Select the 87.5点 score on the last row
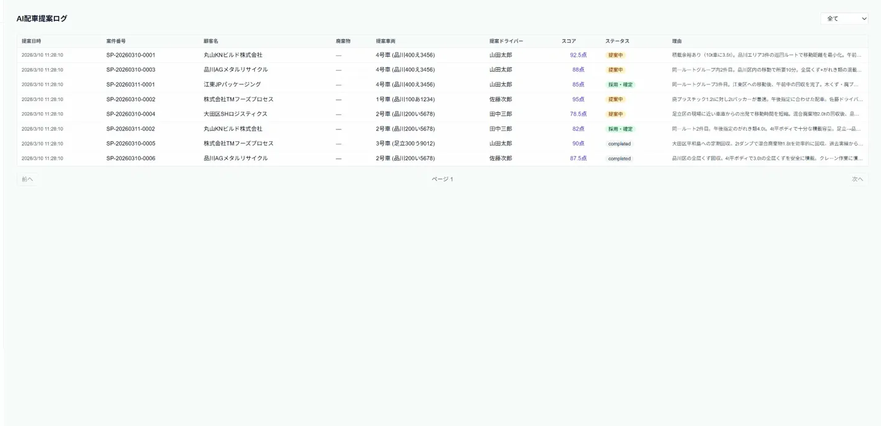Screen dimensions: 881x426 pyautogui.click(x=578, y=158)
